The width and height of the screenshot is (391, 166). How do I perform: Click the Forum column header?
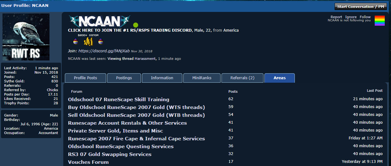pyautogui.click(x=76, y=91)
